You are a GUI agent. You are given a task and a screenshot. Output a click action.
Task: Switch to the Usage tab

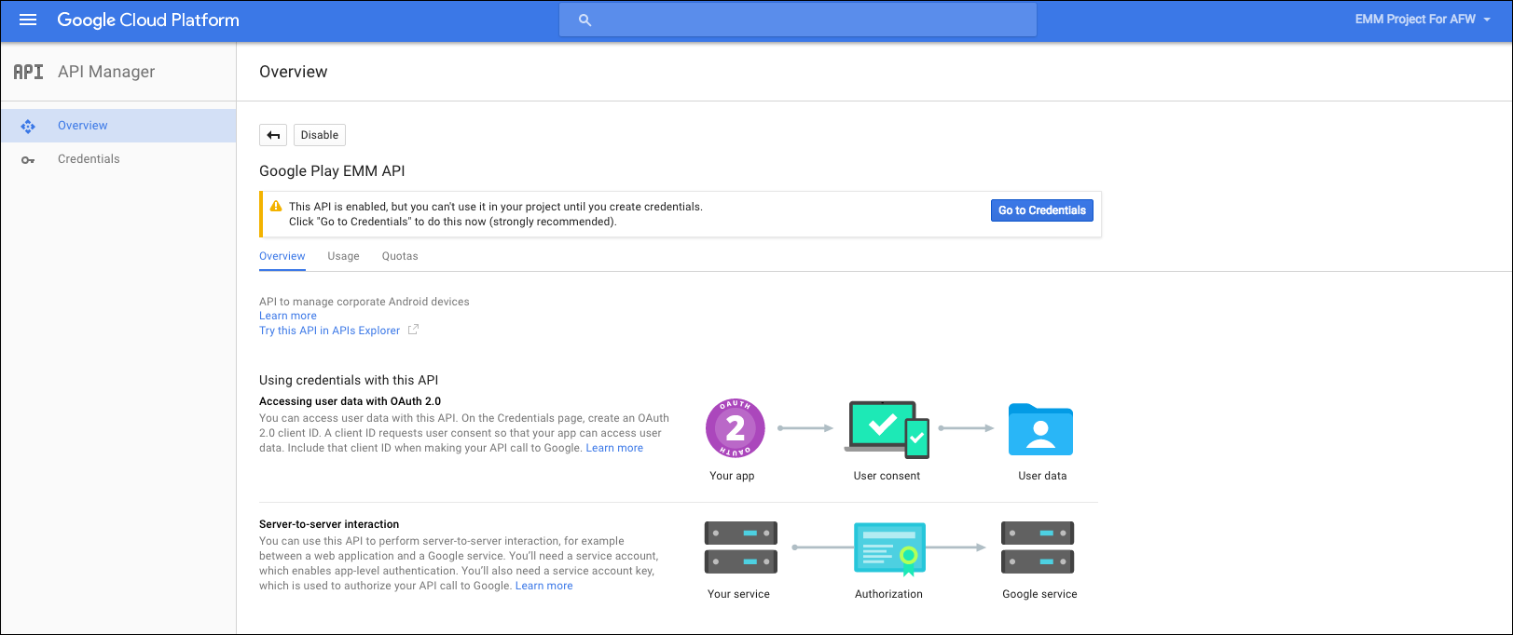(x=343, y=256)
